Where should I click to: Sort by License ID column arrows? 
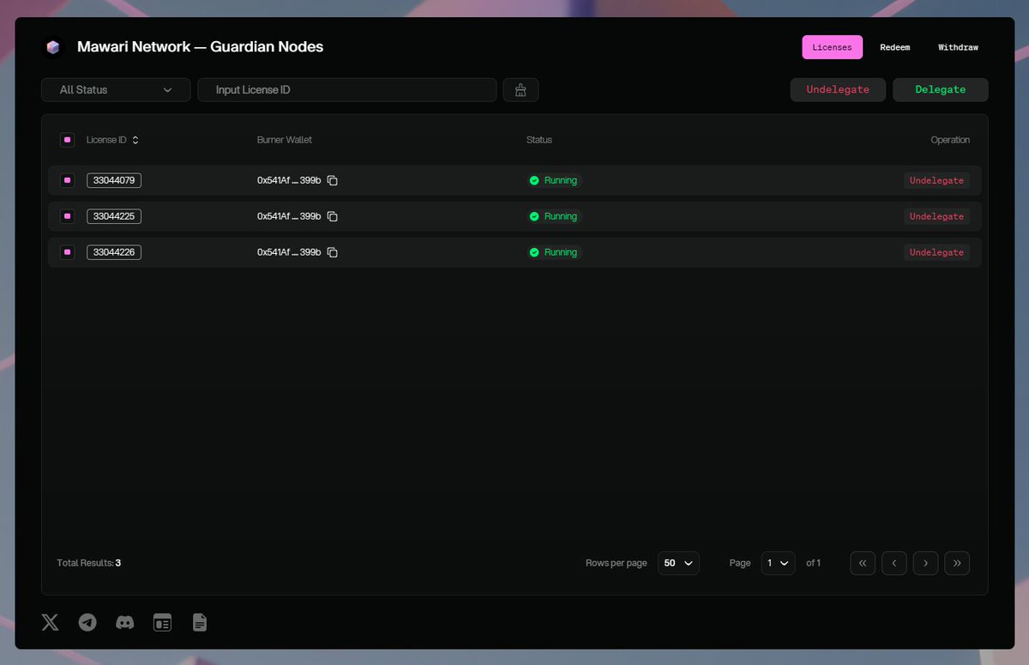pos(135,140)
